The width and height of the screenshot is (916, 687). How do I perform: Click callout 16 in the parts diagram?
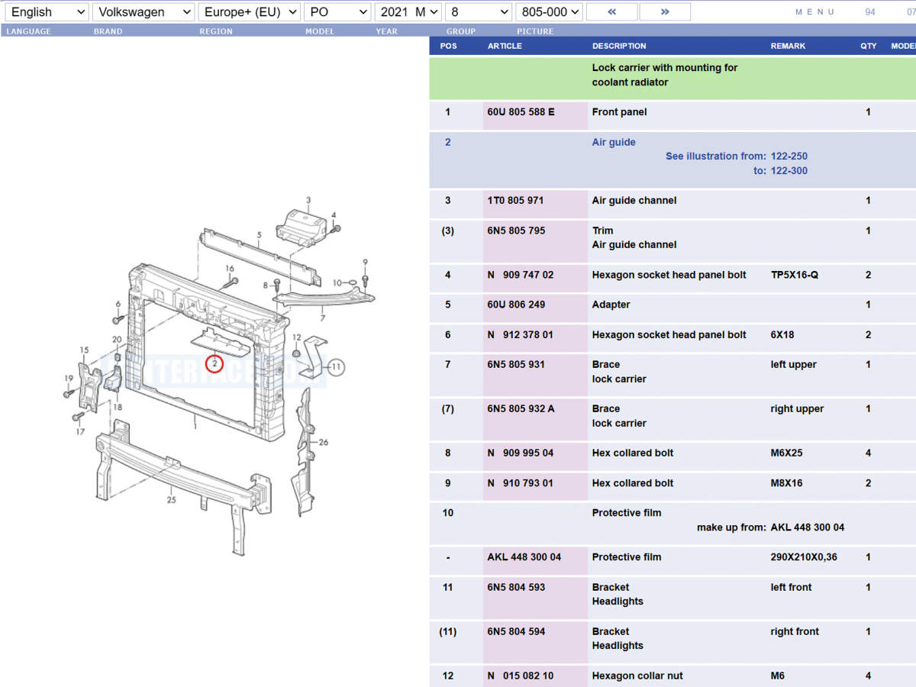tap(230, 269)
